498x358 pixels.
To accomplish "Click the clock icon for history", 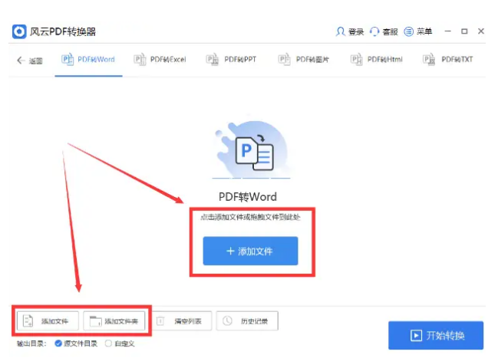I will click(x=227, y=321).
